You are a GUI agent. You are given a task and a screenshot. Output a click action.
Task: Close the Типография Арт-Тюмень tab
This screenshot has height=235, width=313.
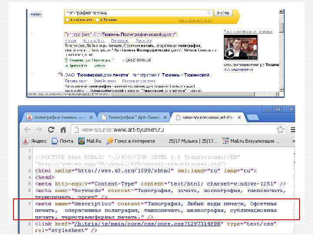click(165, 117)
